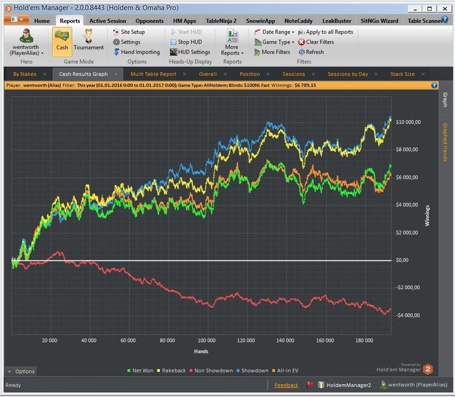The image size is (455, 397).
Task: Switch to the Opponents ribbon tab
Action: (x=149, y=21)
